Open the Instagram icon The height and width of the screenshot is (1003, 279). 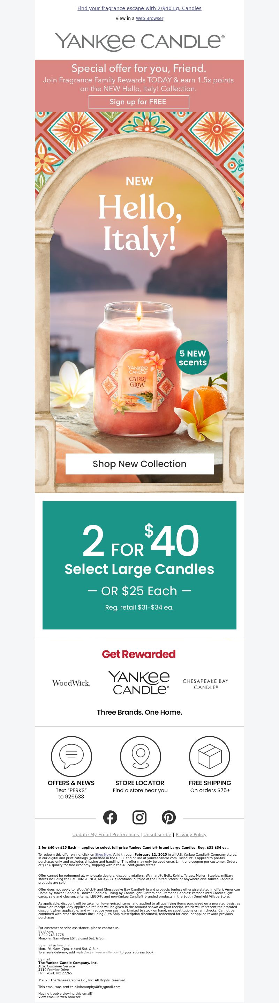pyautogui.click(x=139, y=817)
